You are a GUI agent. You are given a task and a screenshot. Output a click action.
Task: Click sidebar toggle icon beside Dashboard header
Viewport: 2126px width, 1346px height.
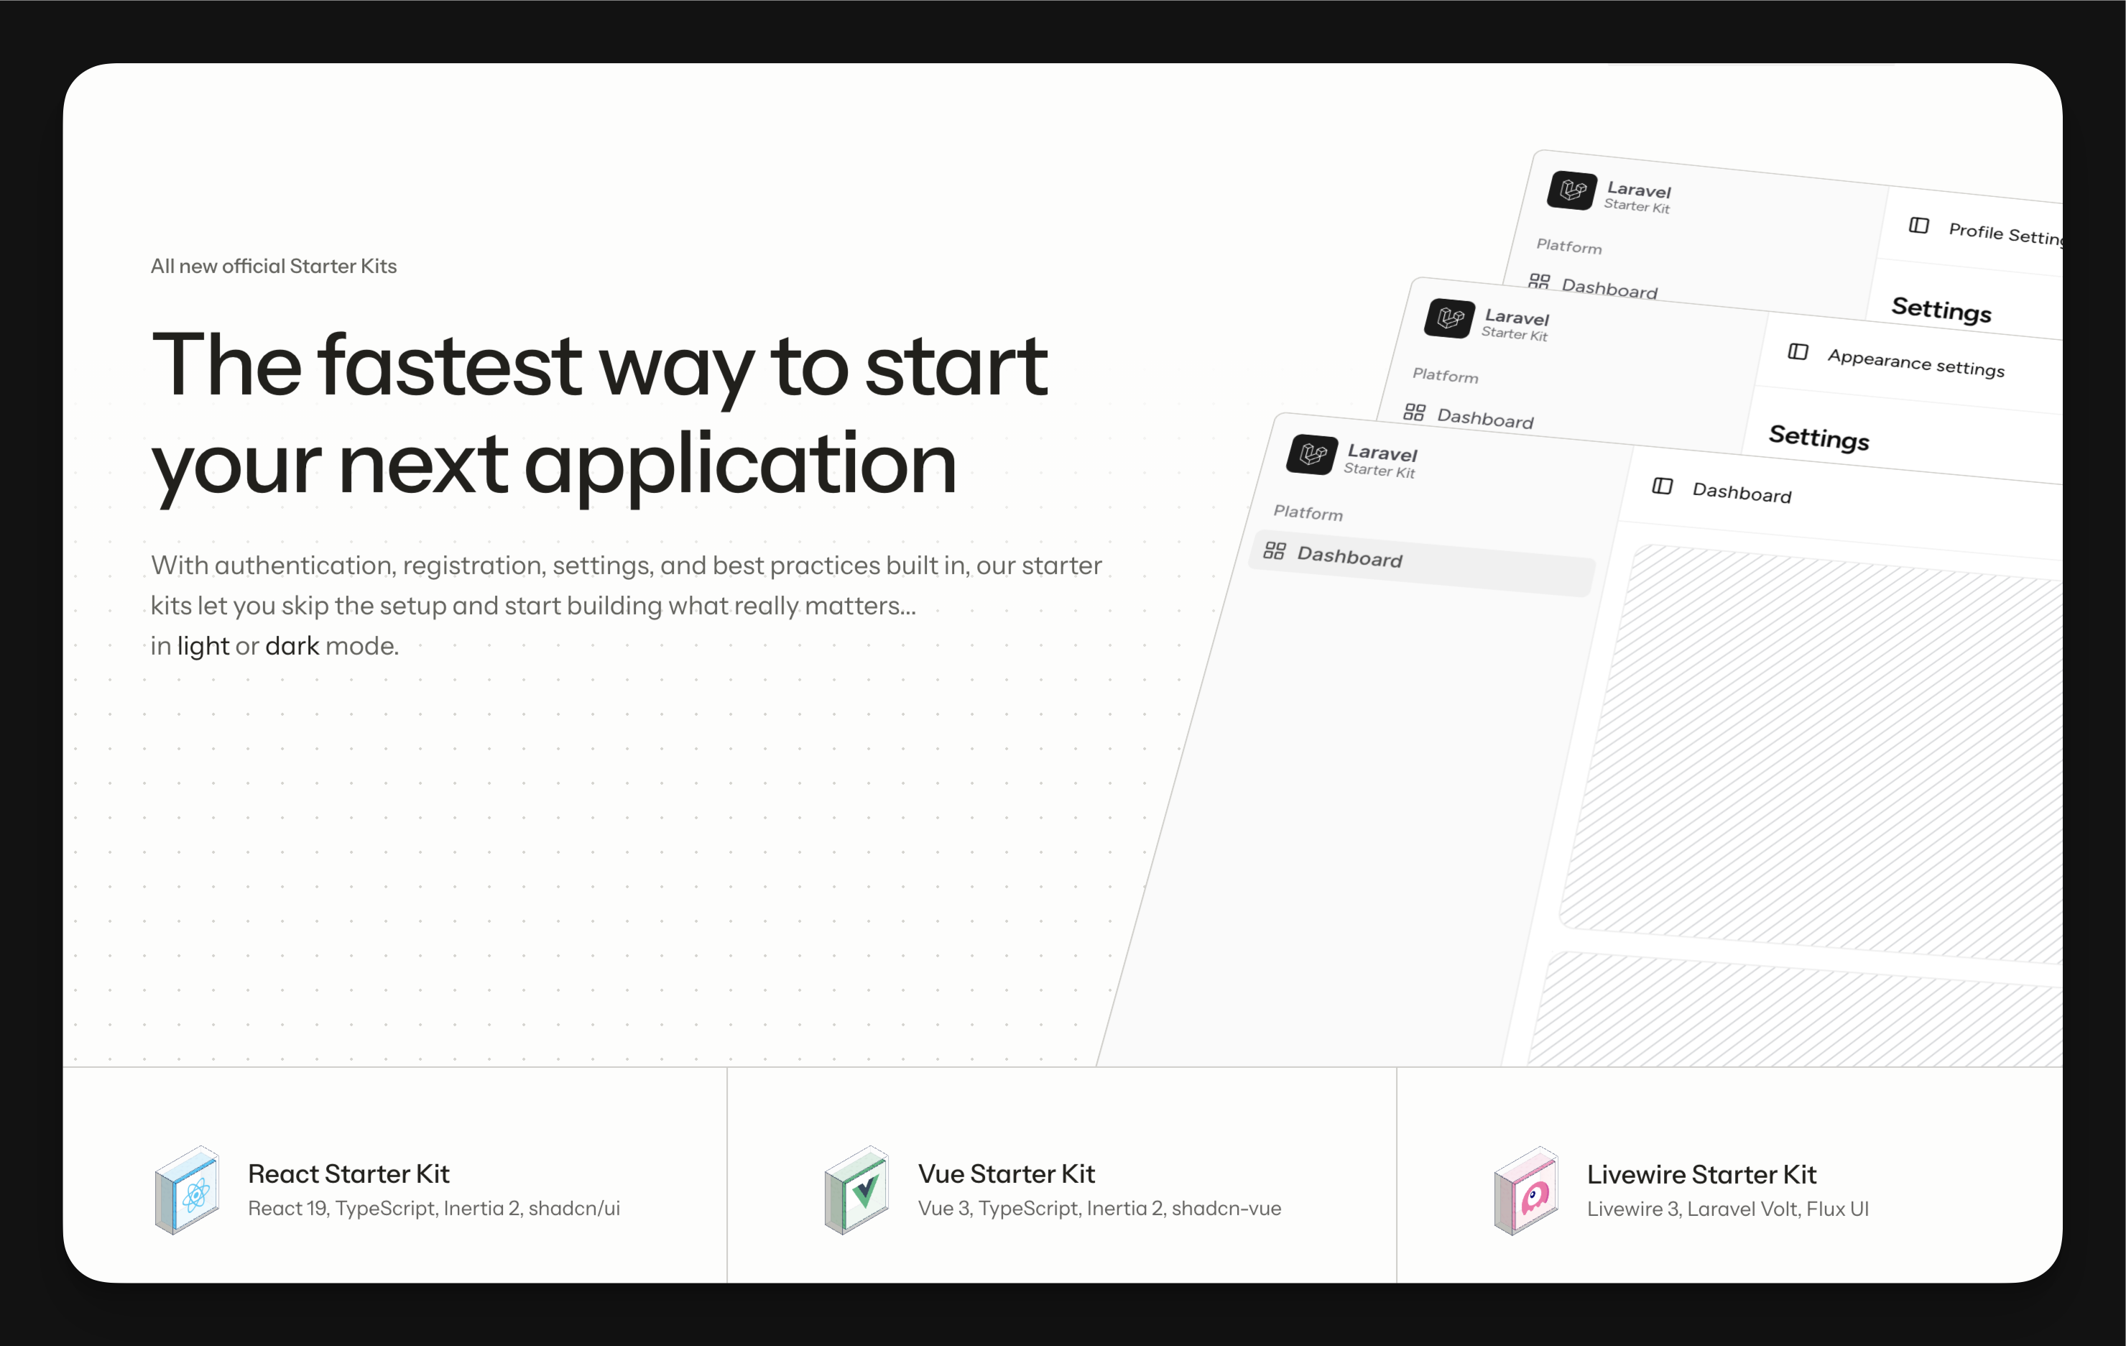click(1663, 486)
